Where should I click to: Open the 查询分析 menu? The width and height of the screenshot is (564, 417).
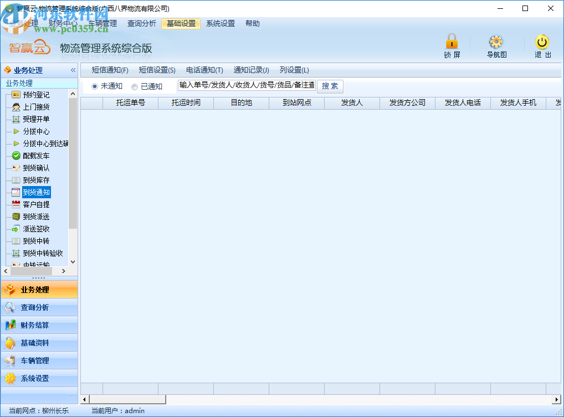point(142,23)
